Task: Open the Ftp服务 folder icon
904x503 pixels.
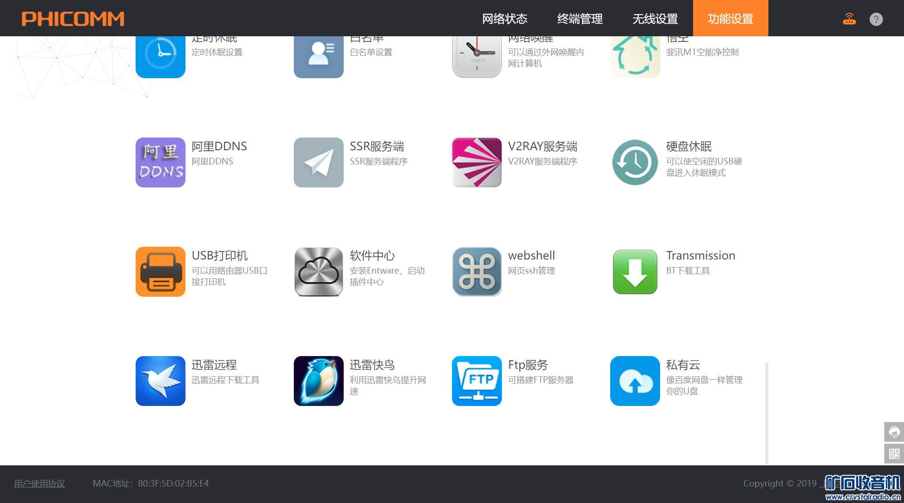Action: (477, 381)
